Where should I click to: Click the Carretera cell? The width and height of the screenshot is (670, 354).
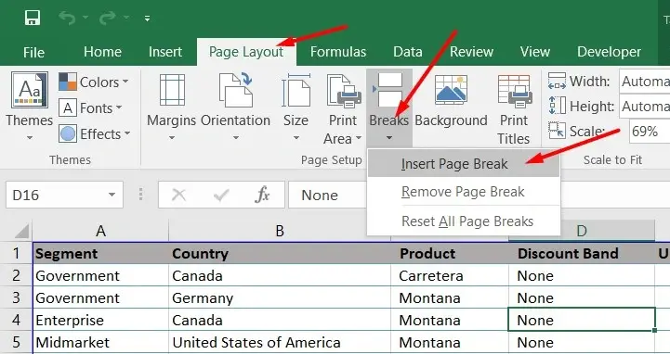coord(450,275)
